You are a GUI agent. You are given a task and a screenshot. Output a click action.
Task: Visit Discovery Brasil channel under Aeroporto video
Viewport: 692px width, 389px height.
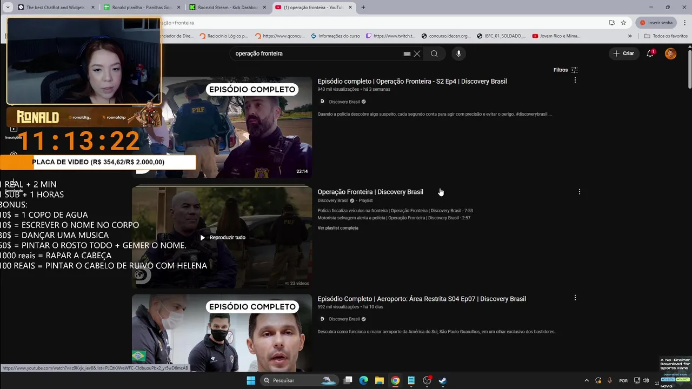(344, 319)
